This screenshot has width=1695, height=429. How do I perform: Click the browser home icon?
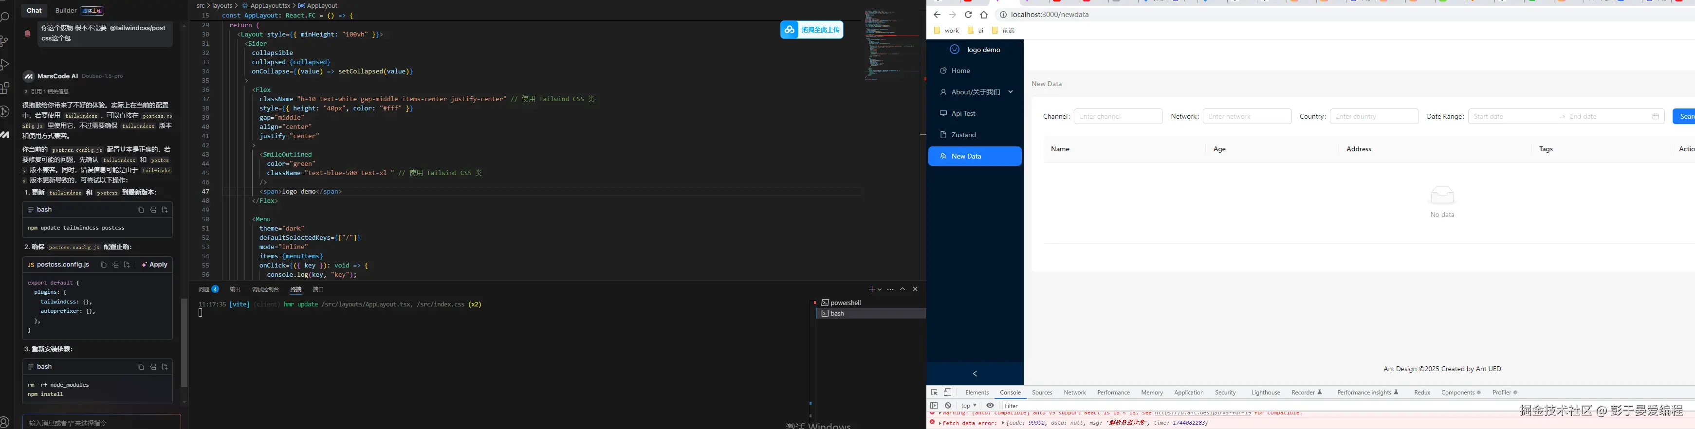[984, 15]
